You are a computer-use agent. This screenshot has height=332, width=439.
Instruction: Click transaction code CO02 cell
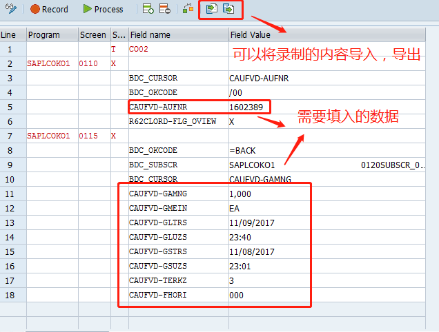click(138, 49)
